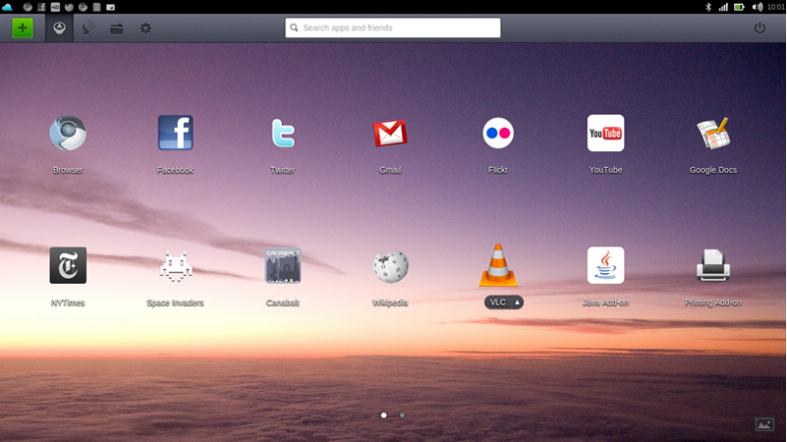Launch the Gmail app icon
Viewport: 787px width, 442px height.
click(x=390, y=133)
